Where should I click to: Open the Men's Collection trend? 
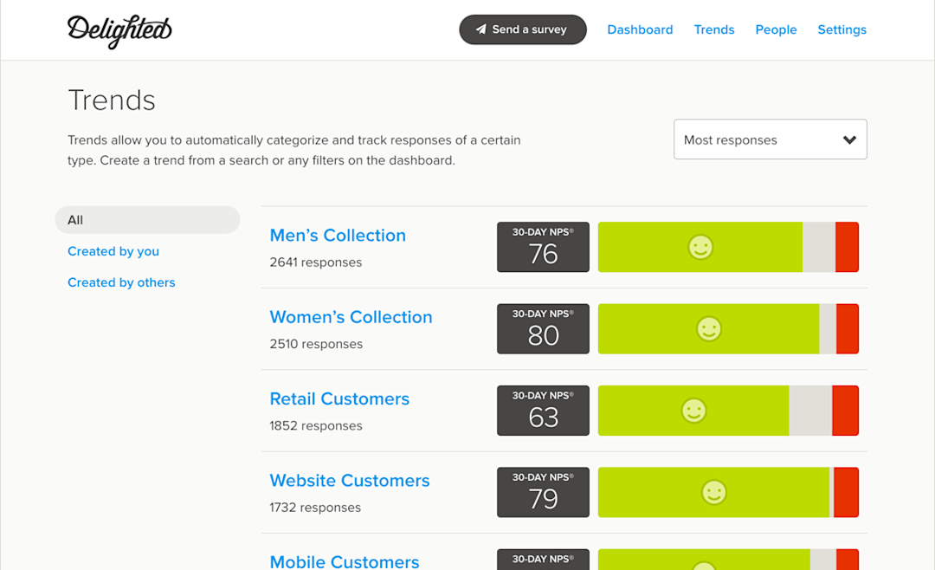click(338, 235)
